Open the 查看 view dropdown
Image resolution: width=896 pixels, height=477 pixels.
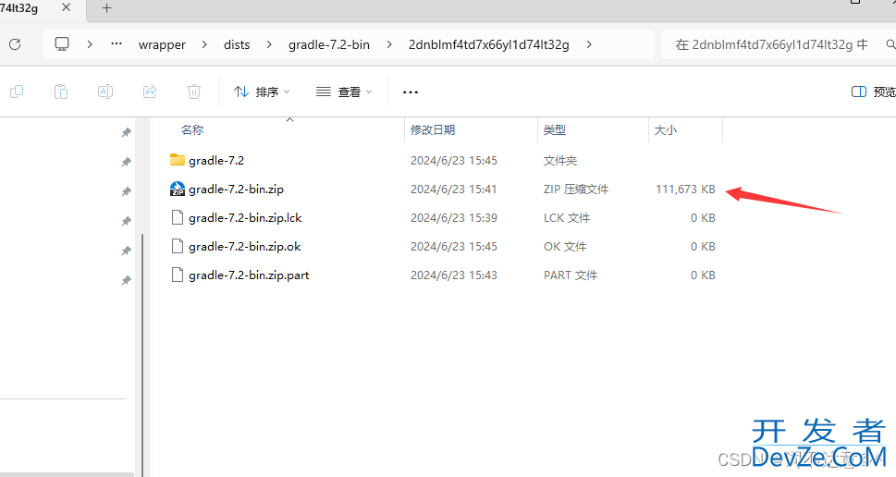pos(344,92)
